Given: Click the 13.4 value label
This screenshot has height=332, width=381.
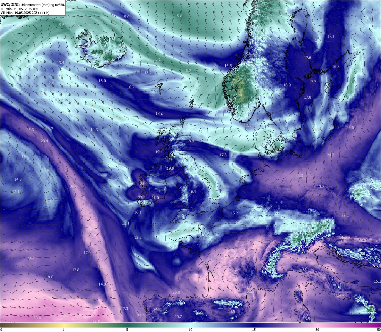Looking at the screenshot, I should click(x=60, y=63).
